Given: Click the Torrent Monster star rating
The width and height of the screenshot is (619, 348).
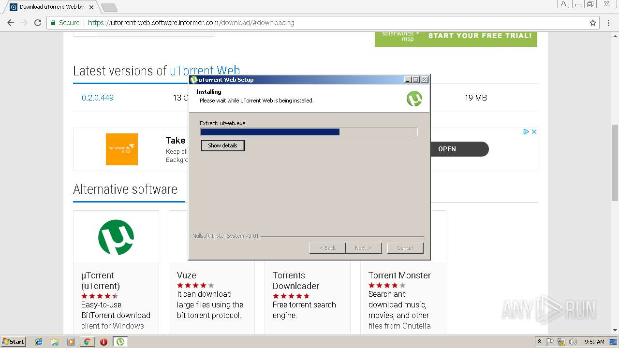Looking at the screenshot, I should pyautogui.click(x=387, y=285).
